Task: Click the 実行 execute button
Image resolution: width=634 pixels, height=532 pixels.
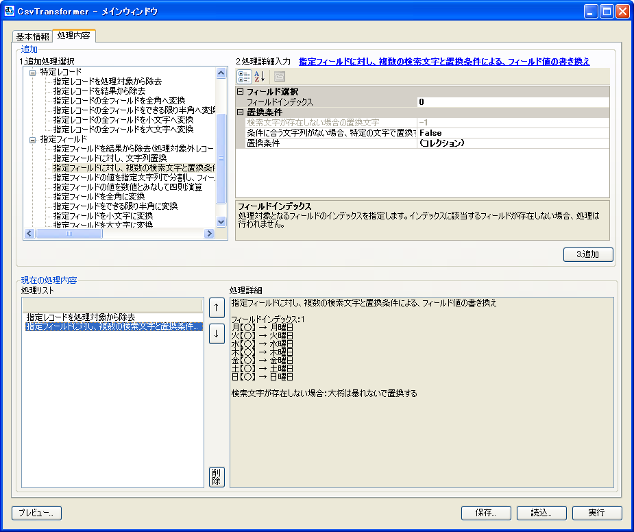Action: click(x=597, y=513)
